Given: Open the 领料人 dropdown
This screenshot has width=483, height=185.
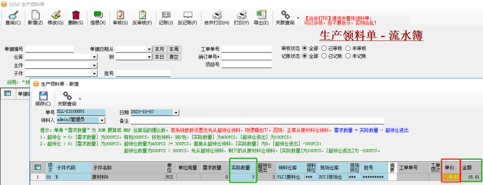Looking at the screenshot, I should pos(102,120).
